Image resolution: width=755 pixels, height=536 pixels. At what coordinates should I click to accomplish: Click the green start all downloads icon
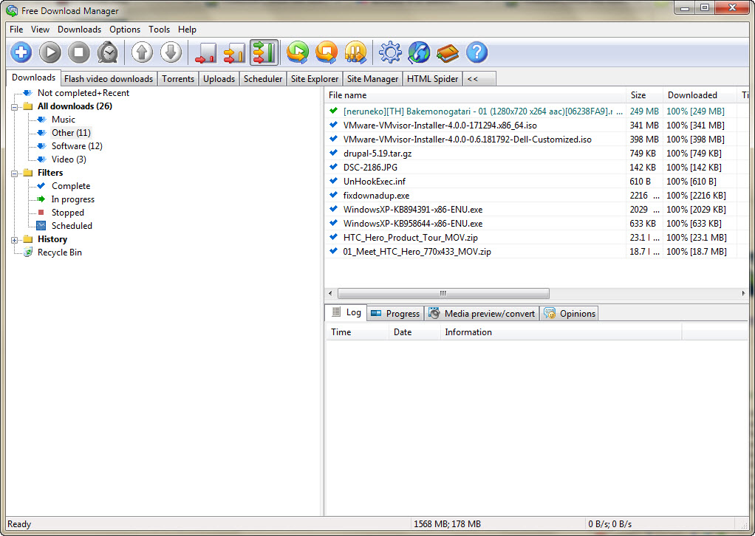point(298,52)
